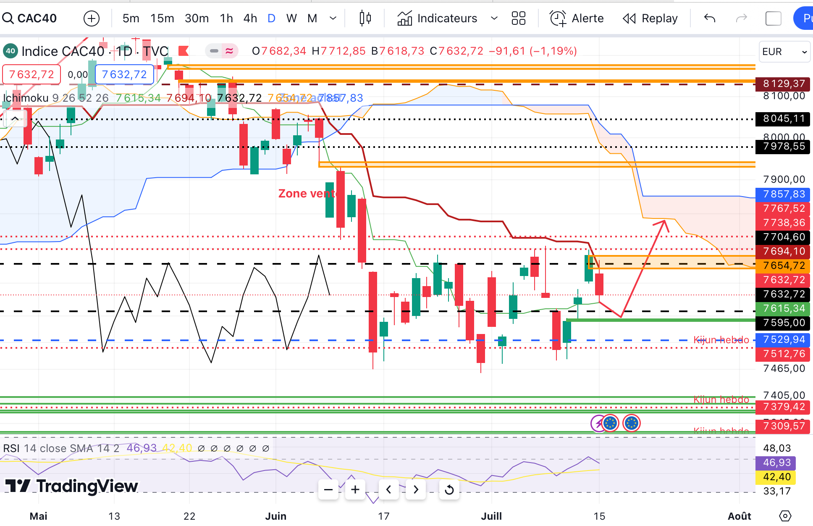This screenshot has width=813, height=526.
Task: Reset the chart view with circular arrow
Action: point(449,489)
